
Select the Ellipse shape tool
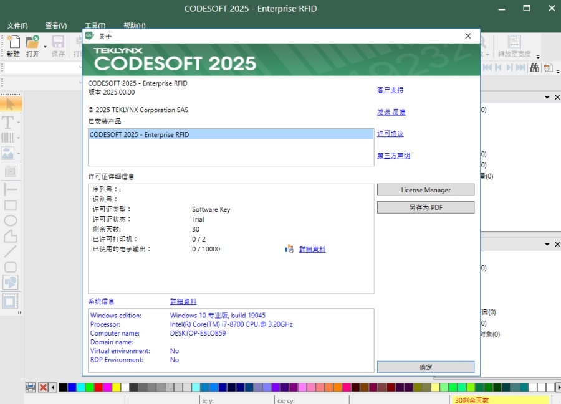pyautogui.click(x=11, y=220)
